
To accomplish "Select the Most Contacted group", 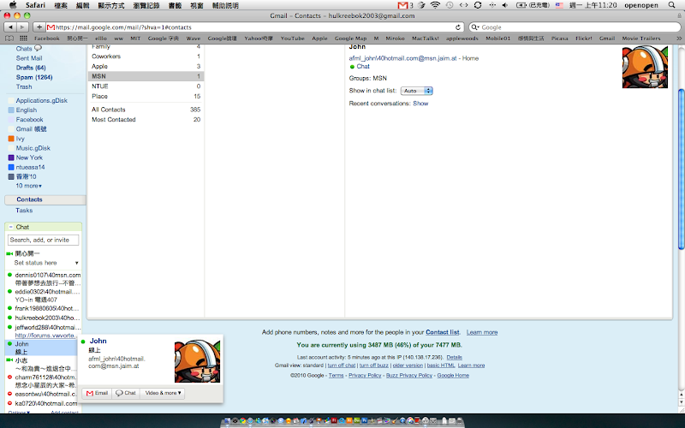I will coord(146,120).
